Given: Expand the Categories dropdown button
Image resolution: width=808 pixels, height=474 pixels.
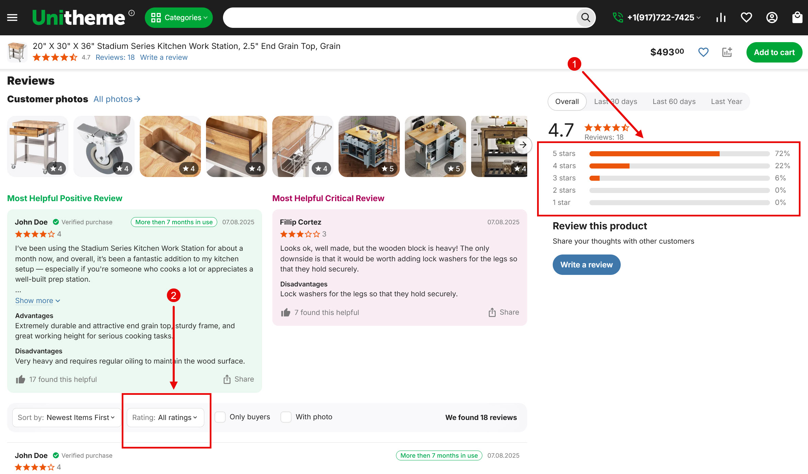Looking at the screenshot, I should tap(179, 17).
